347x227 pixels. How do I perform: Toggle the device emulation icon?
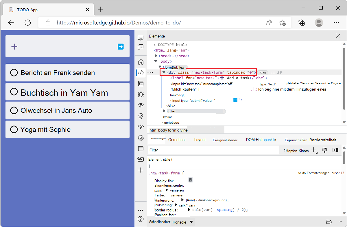pyautogui.click(x=141, y=47)
